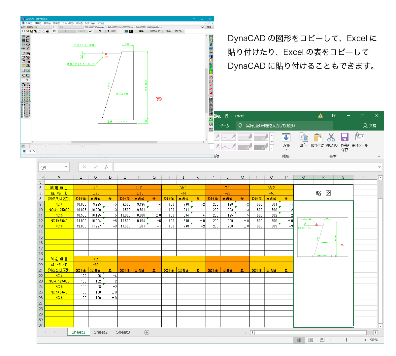Click the プロパティ button in DynaCAD toolbar
This screenshot has height=356, width=396.
pyautogui.click(x=179, y=31)
